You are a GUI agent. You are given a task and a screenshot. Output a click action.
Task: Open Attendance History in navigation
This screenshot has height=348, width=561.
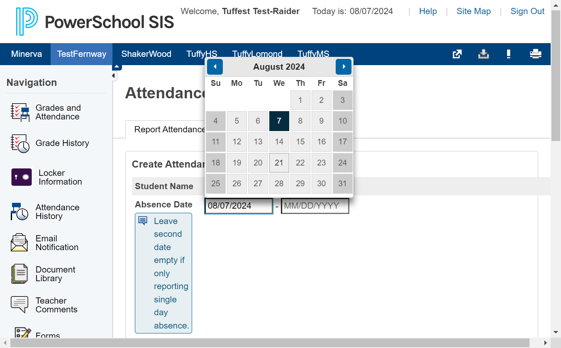click(45, 212)
